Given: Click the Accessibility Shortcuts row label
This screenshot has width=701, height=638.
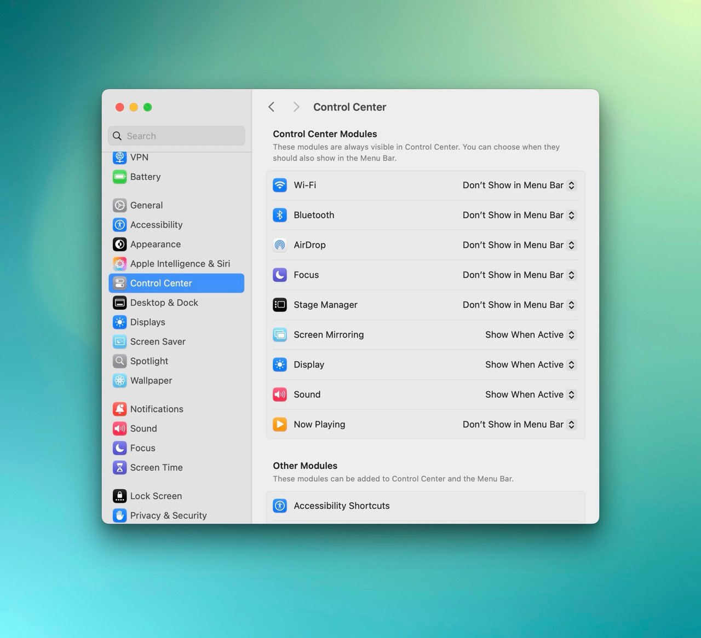Looking at the screenshot, I should 342,506.
